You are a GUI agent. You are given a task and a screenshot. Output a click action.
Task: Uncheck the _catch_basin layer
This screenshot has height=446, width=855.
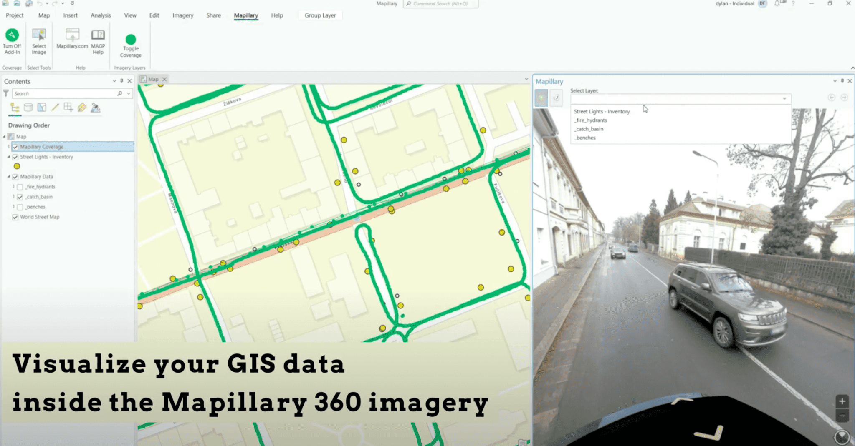tap(20, 197)
